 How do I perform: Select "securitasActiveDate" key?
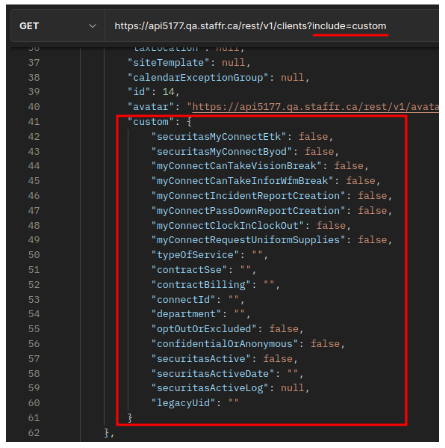[213, 374]
